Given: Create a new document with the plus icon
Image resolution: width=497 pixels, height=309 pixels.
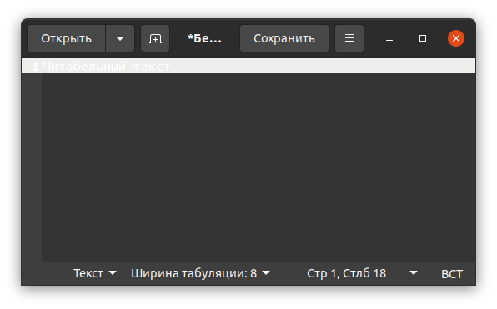Looking at the screenshot, I should pyautogui.click(x=155, y=38).
